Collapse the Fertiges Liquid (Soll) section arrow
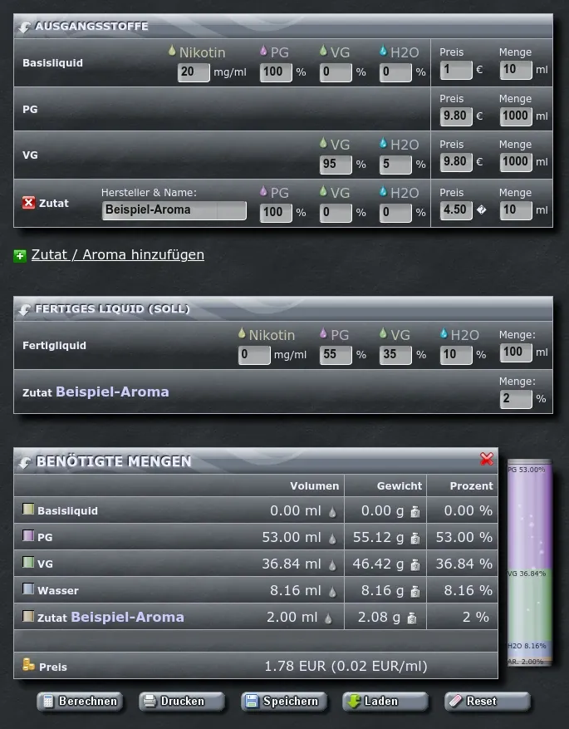 [x=24, y=309]
